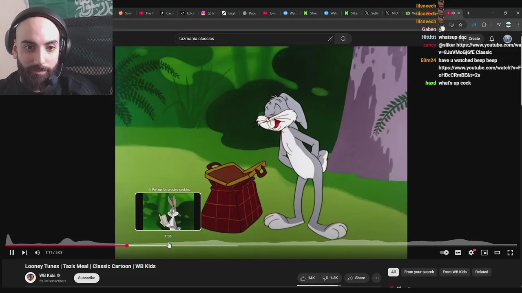The width and height of the screenshot is (522, 293).
Task: Switch to the X M.O. tab
Action: pyautogui.click(x=392, y=13)
